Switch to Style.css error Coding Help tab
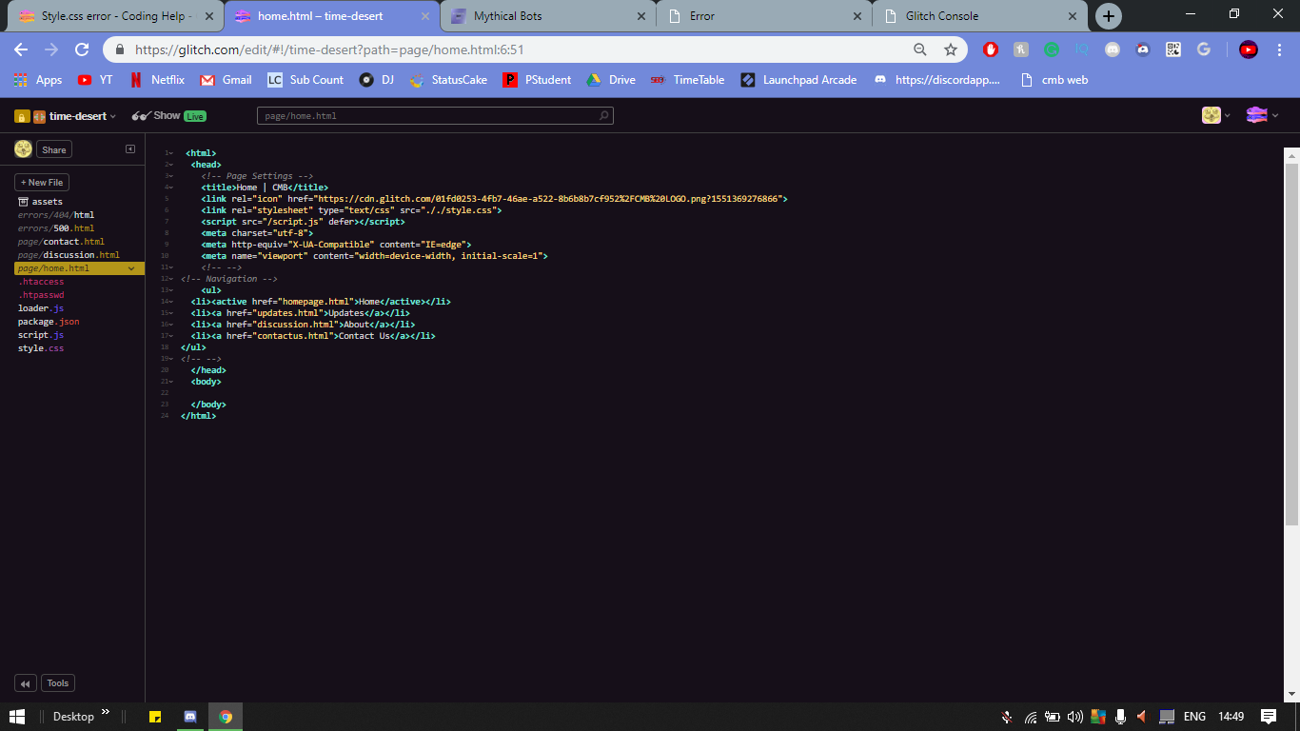Viewport: 1300px width, 731px height. [114, 16]
